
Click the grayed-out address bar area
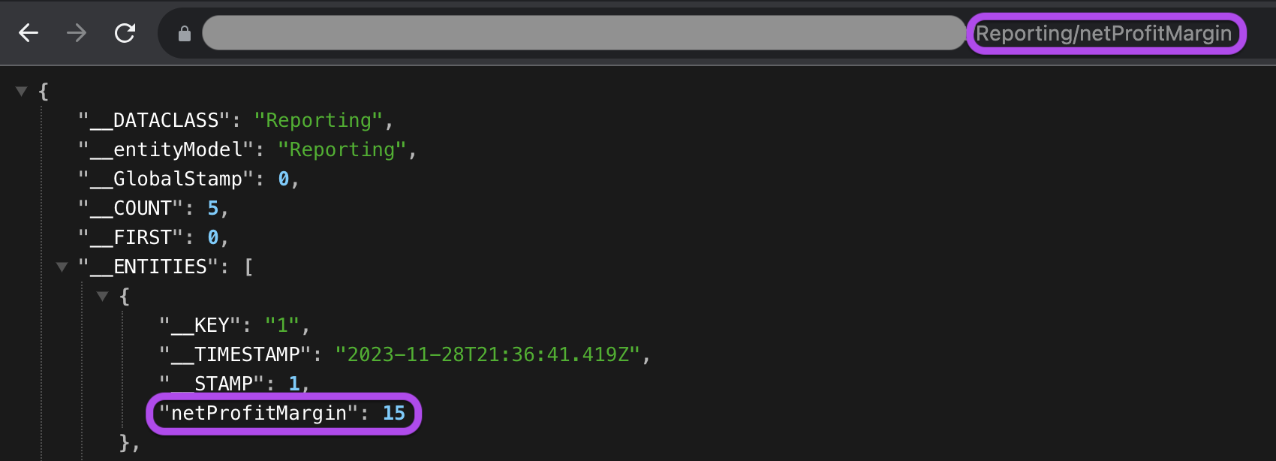pyautogui.click(x=584, y=33)
